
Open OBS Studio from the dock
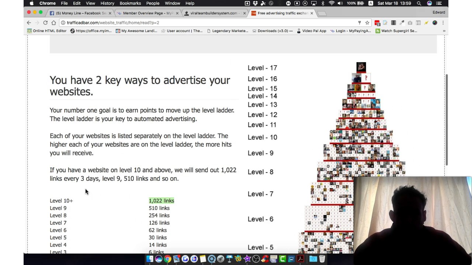point(256,259)
